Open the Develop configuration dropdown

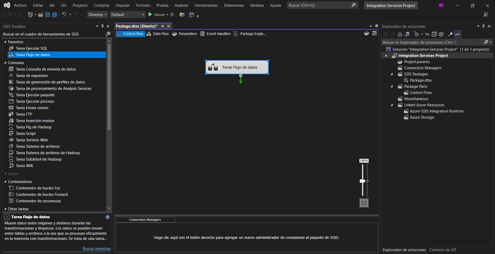pyautogui.click(x=97, y=15)
